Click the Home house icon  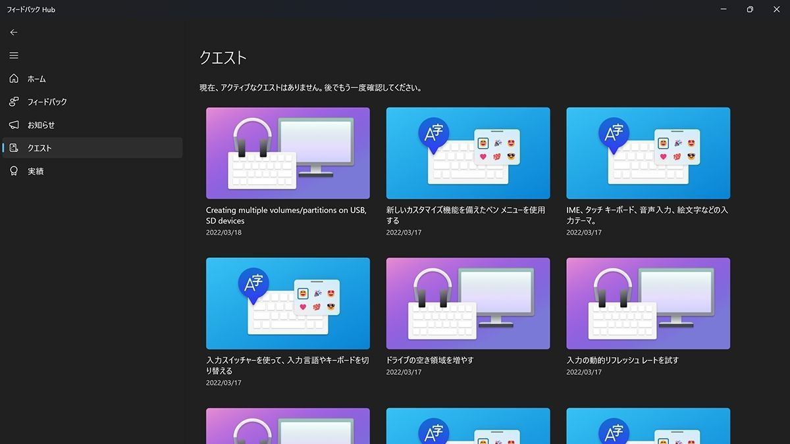14,79
